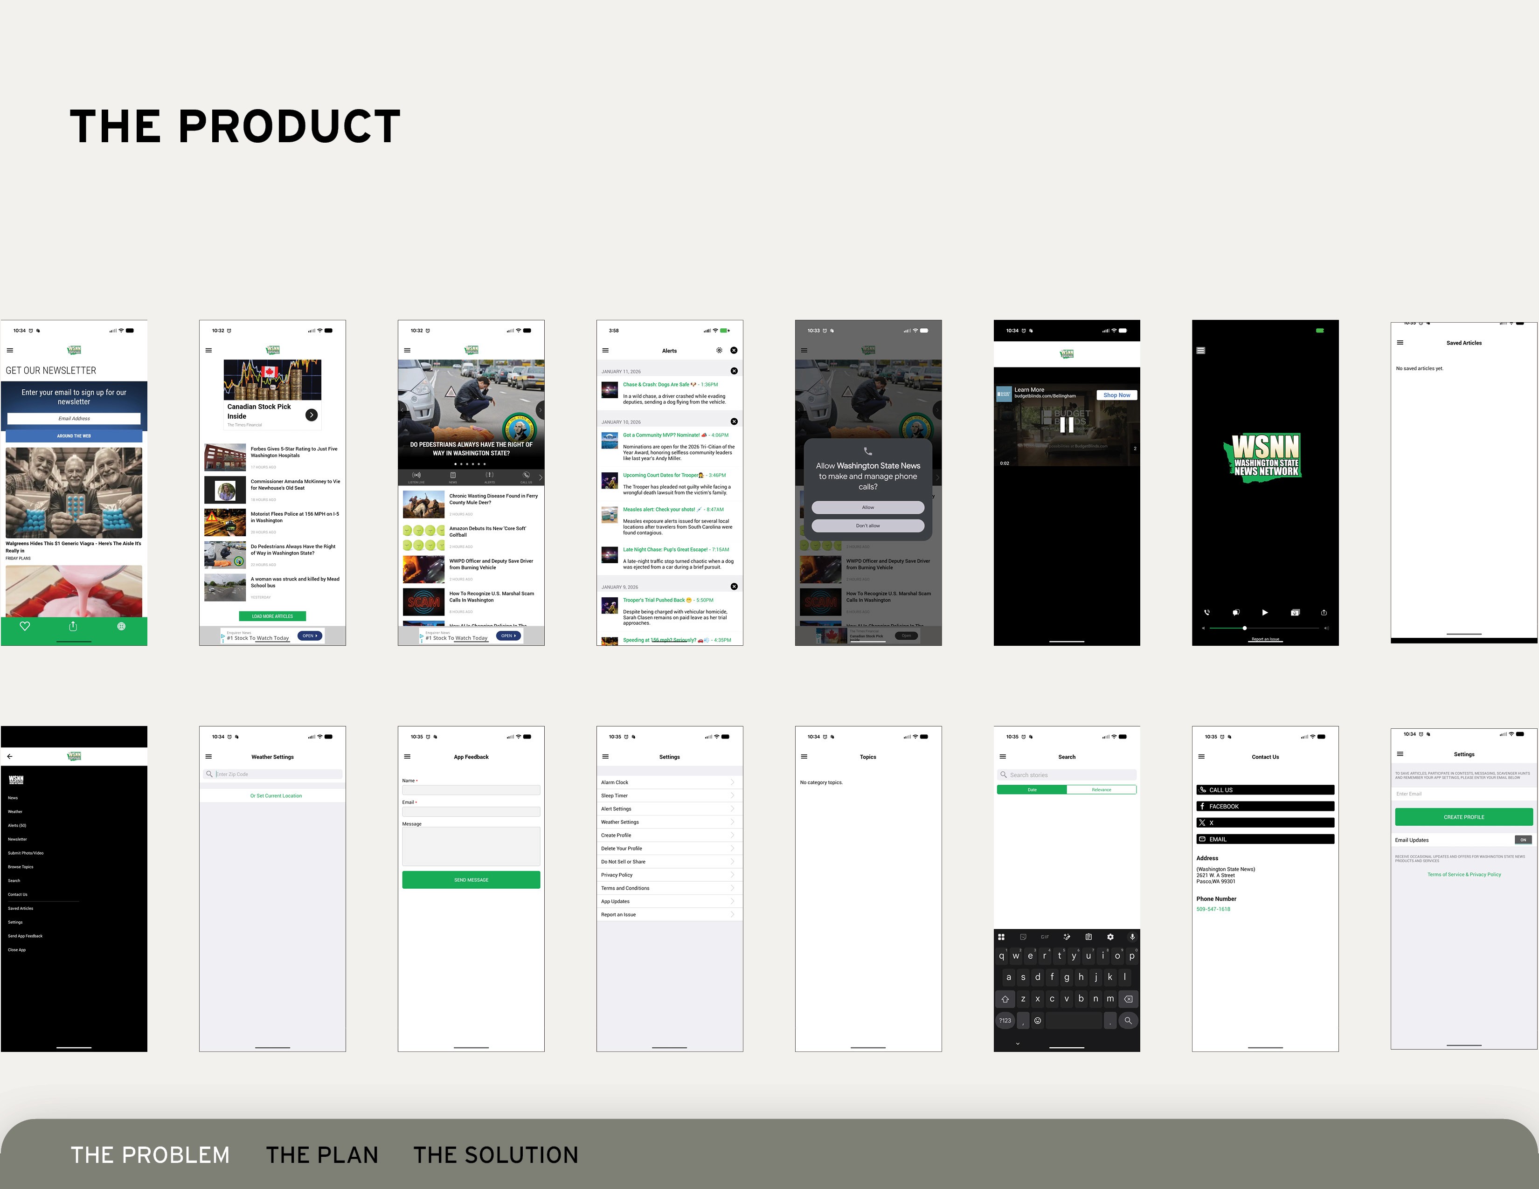Tap the share icon in the audio player

tap(1324, 613)
